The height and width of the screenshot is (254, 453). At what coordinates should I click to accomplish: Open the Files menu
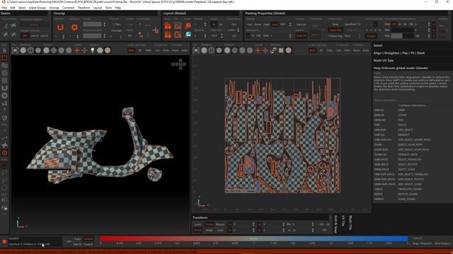[x=4, y=8]
